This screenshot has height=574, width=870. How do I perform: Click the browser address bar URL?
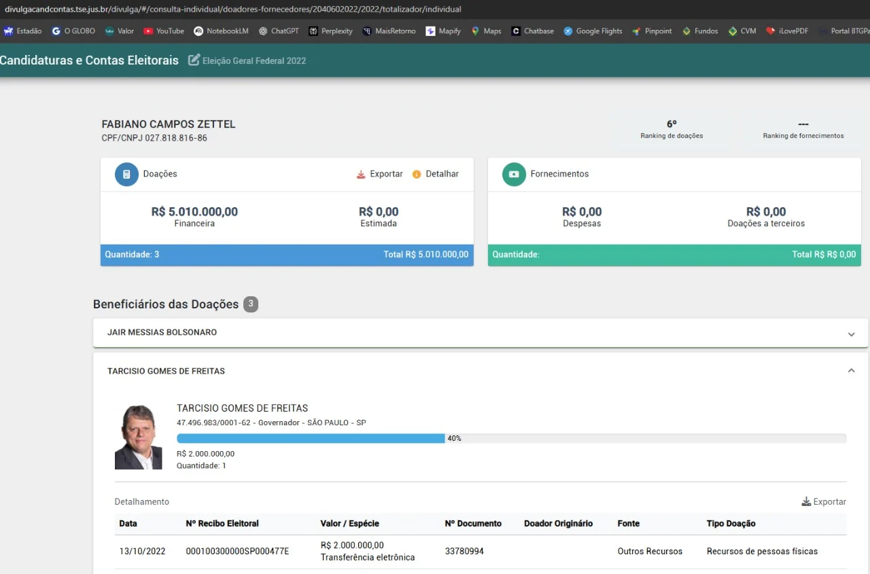232,10
